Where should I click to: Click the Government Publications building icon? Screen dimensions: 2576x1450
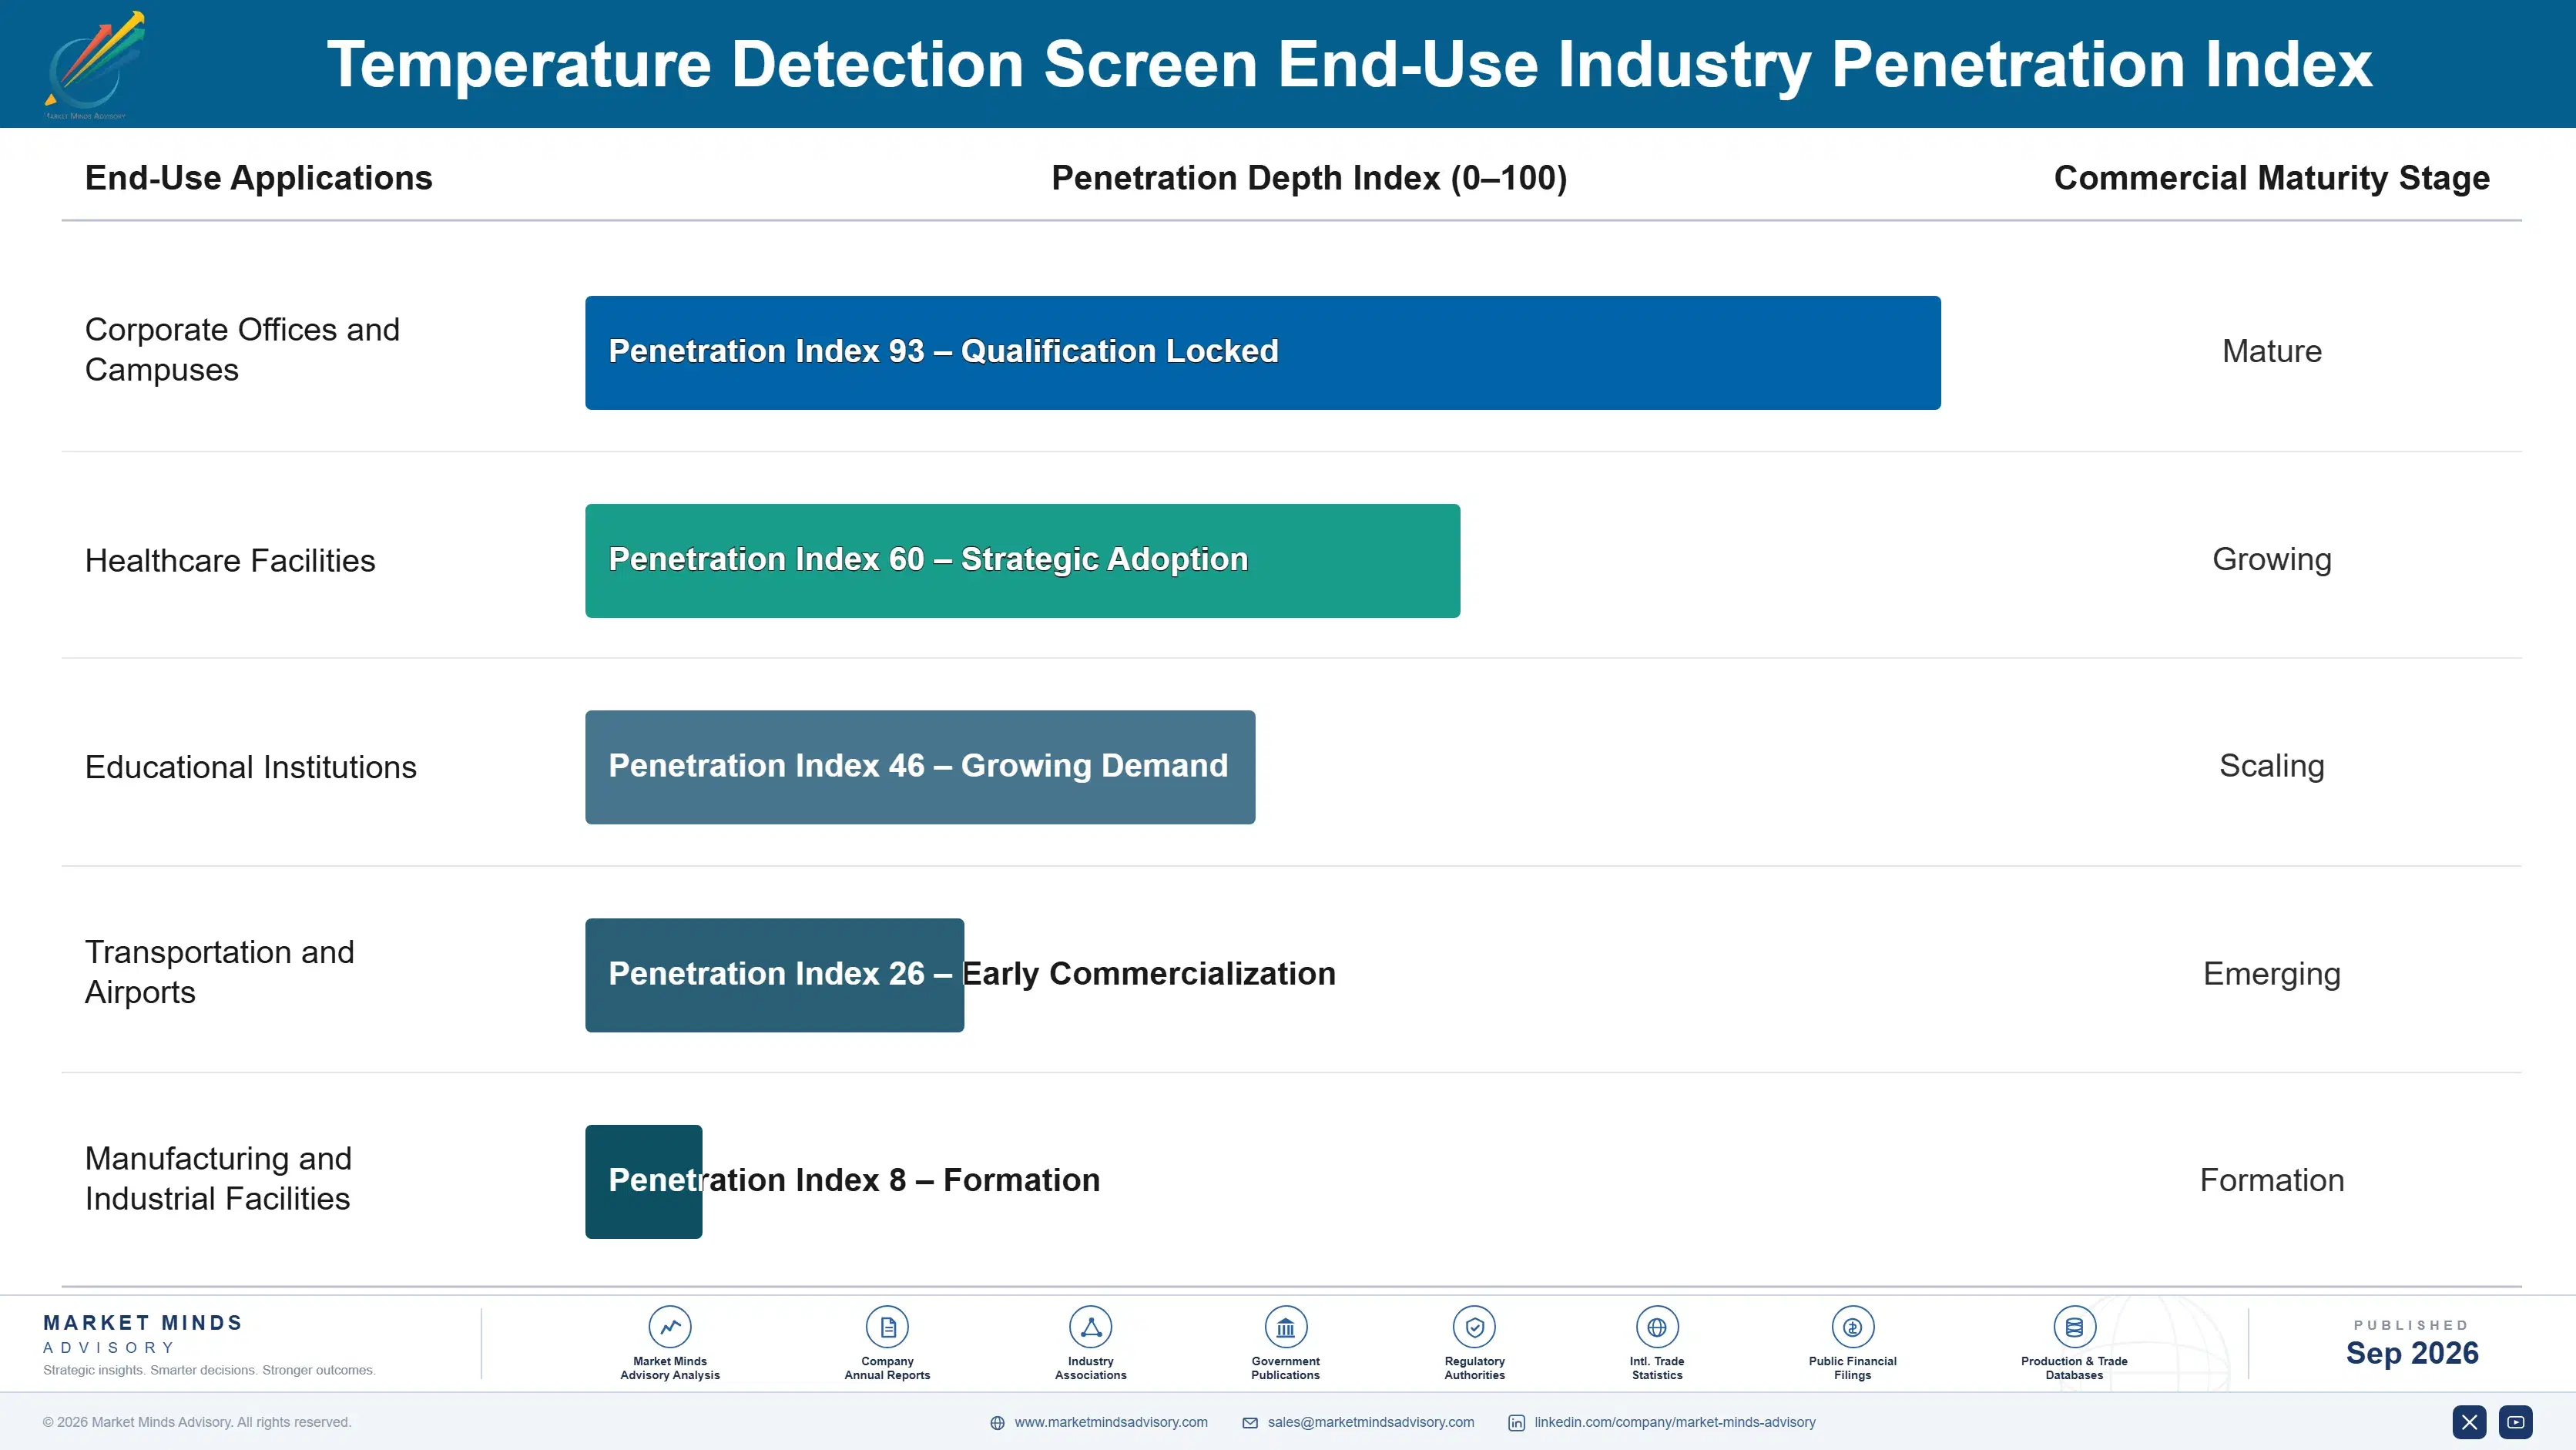[1285, 1327]
